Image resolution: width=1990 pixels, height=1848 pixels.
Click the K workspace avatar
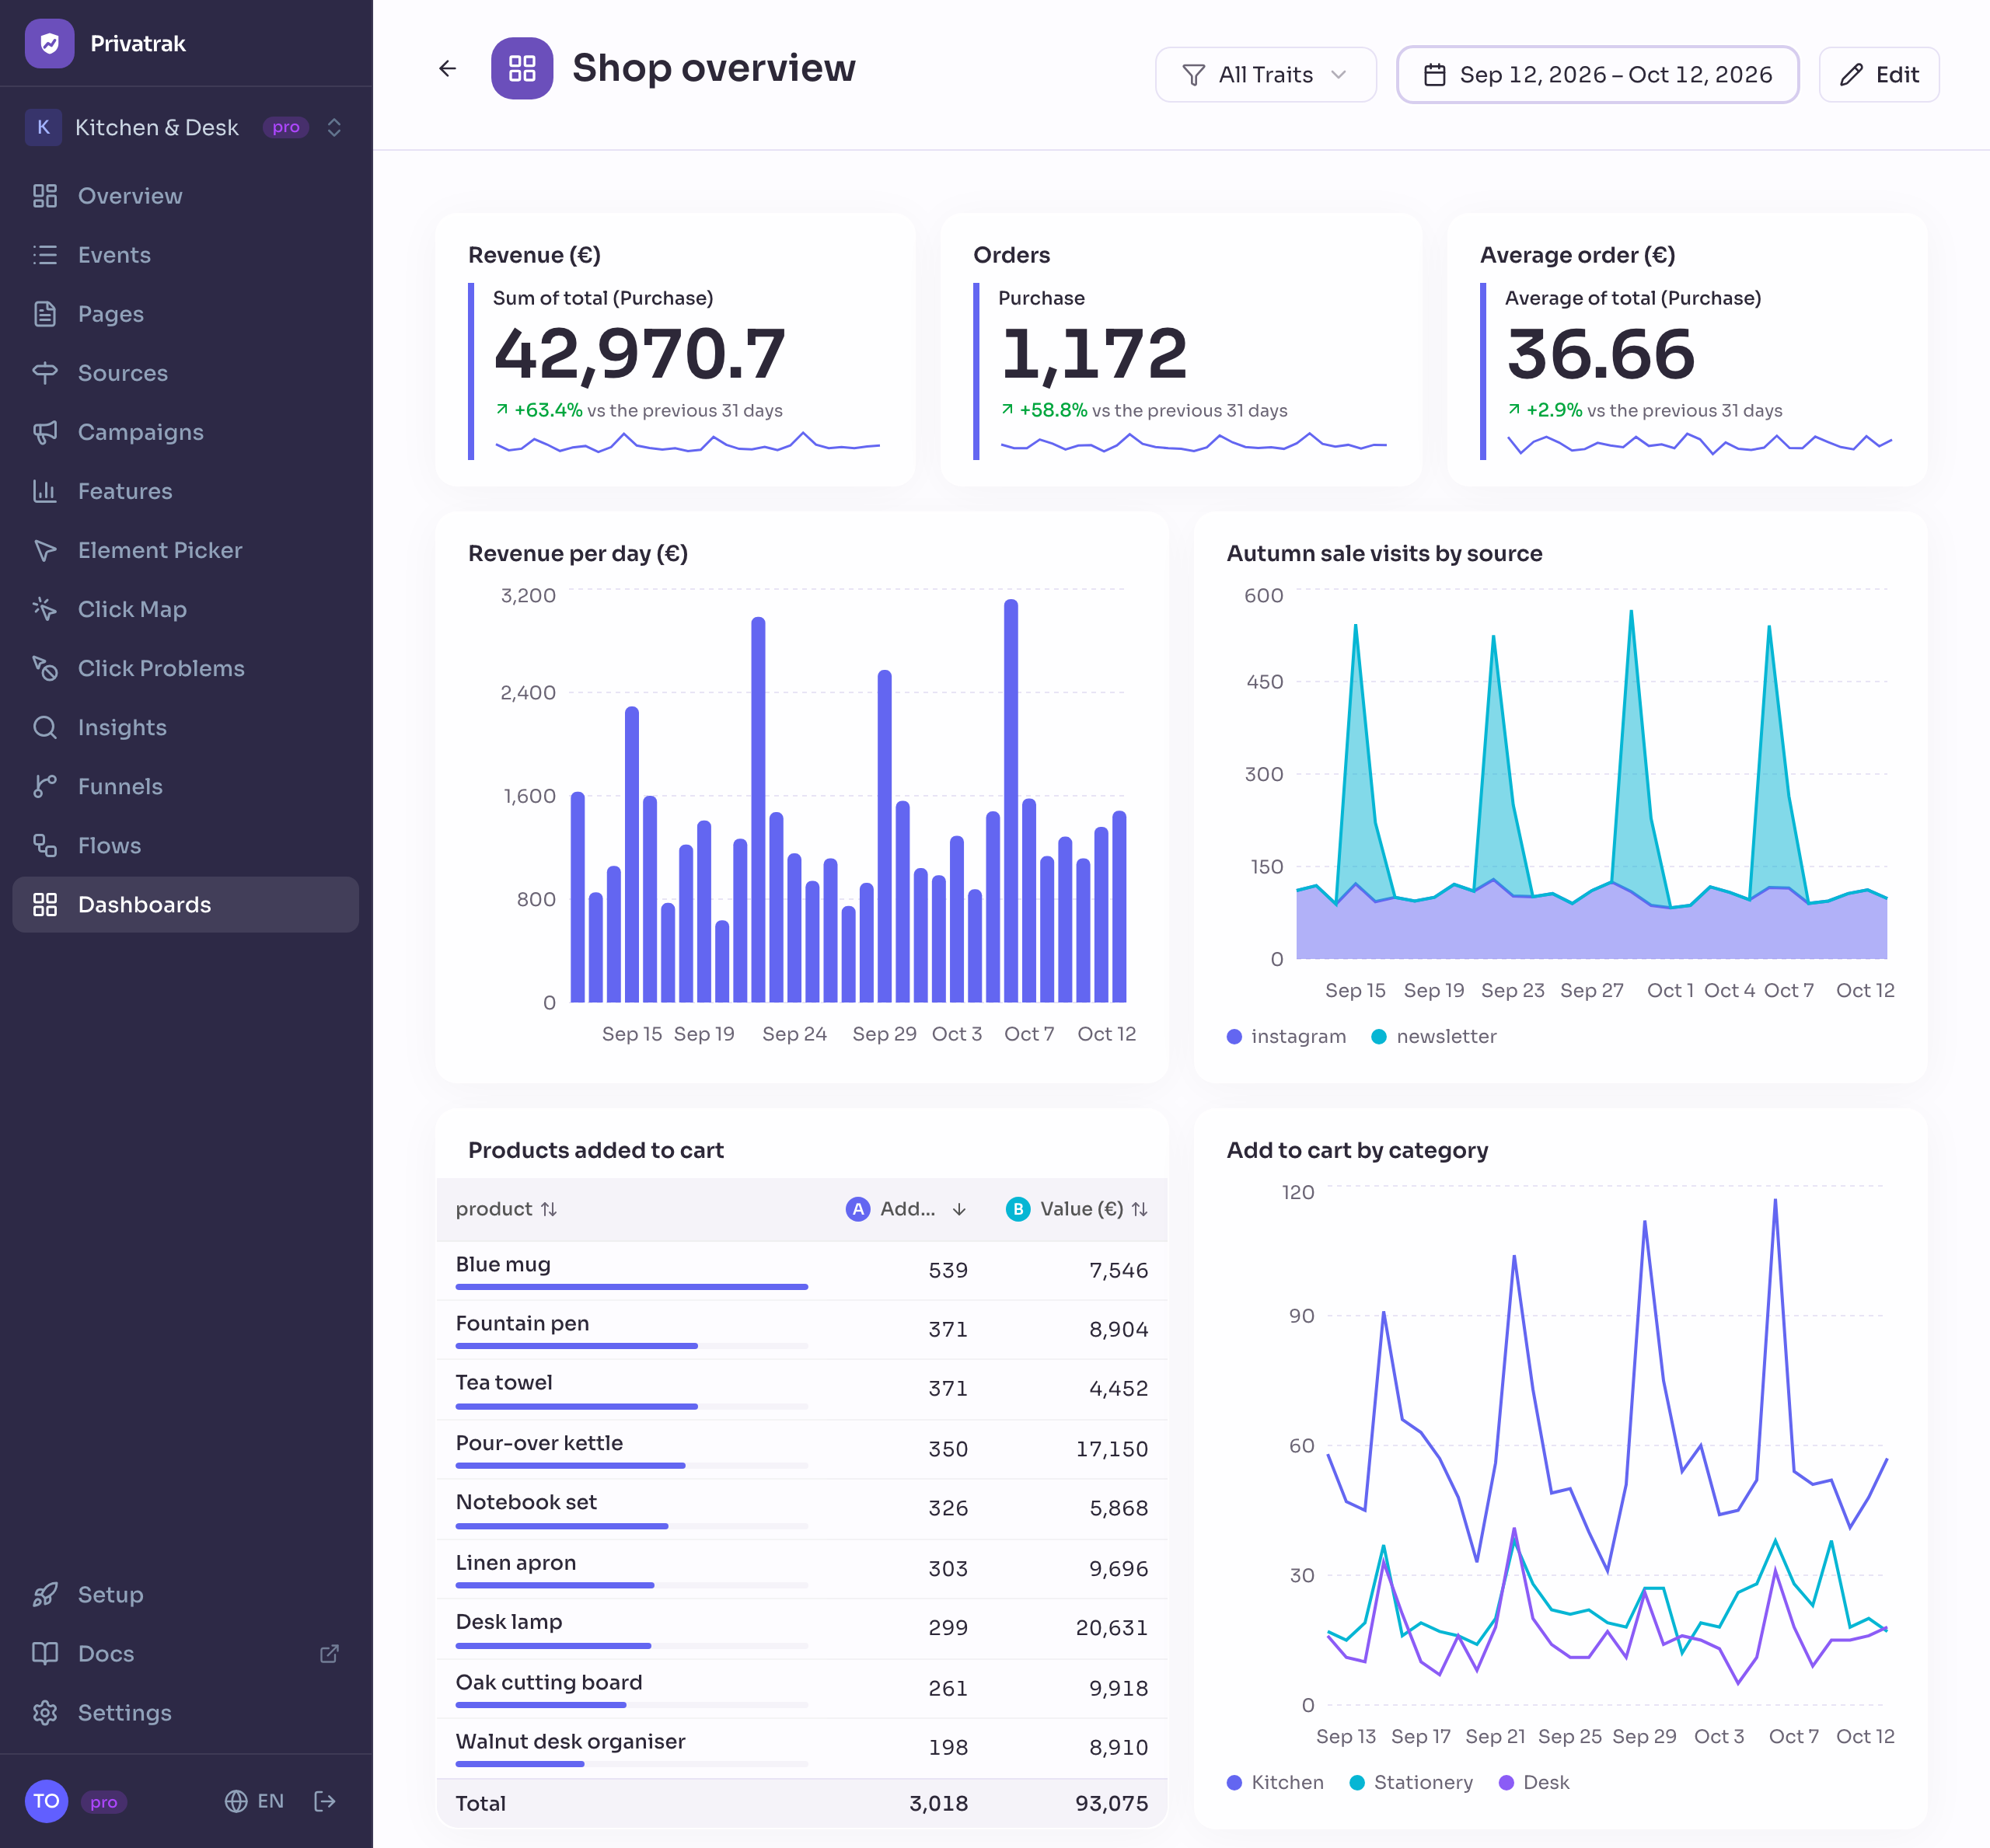pyautogui.click(x=43, y=127)
